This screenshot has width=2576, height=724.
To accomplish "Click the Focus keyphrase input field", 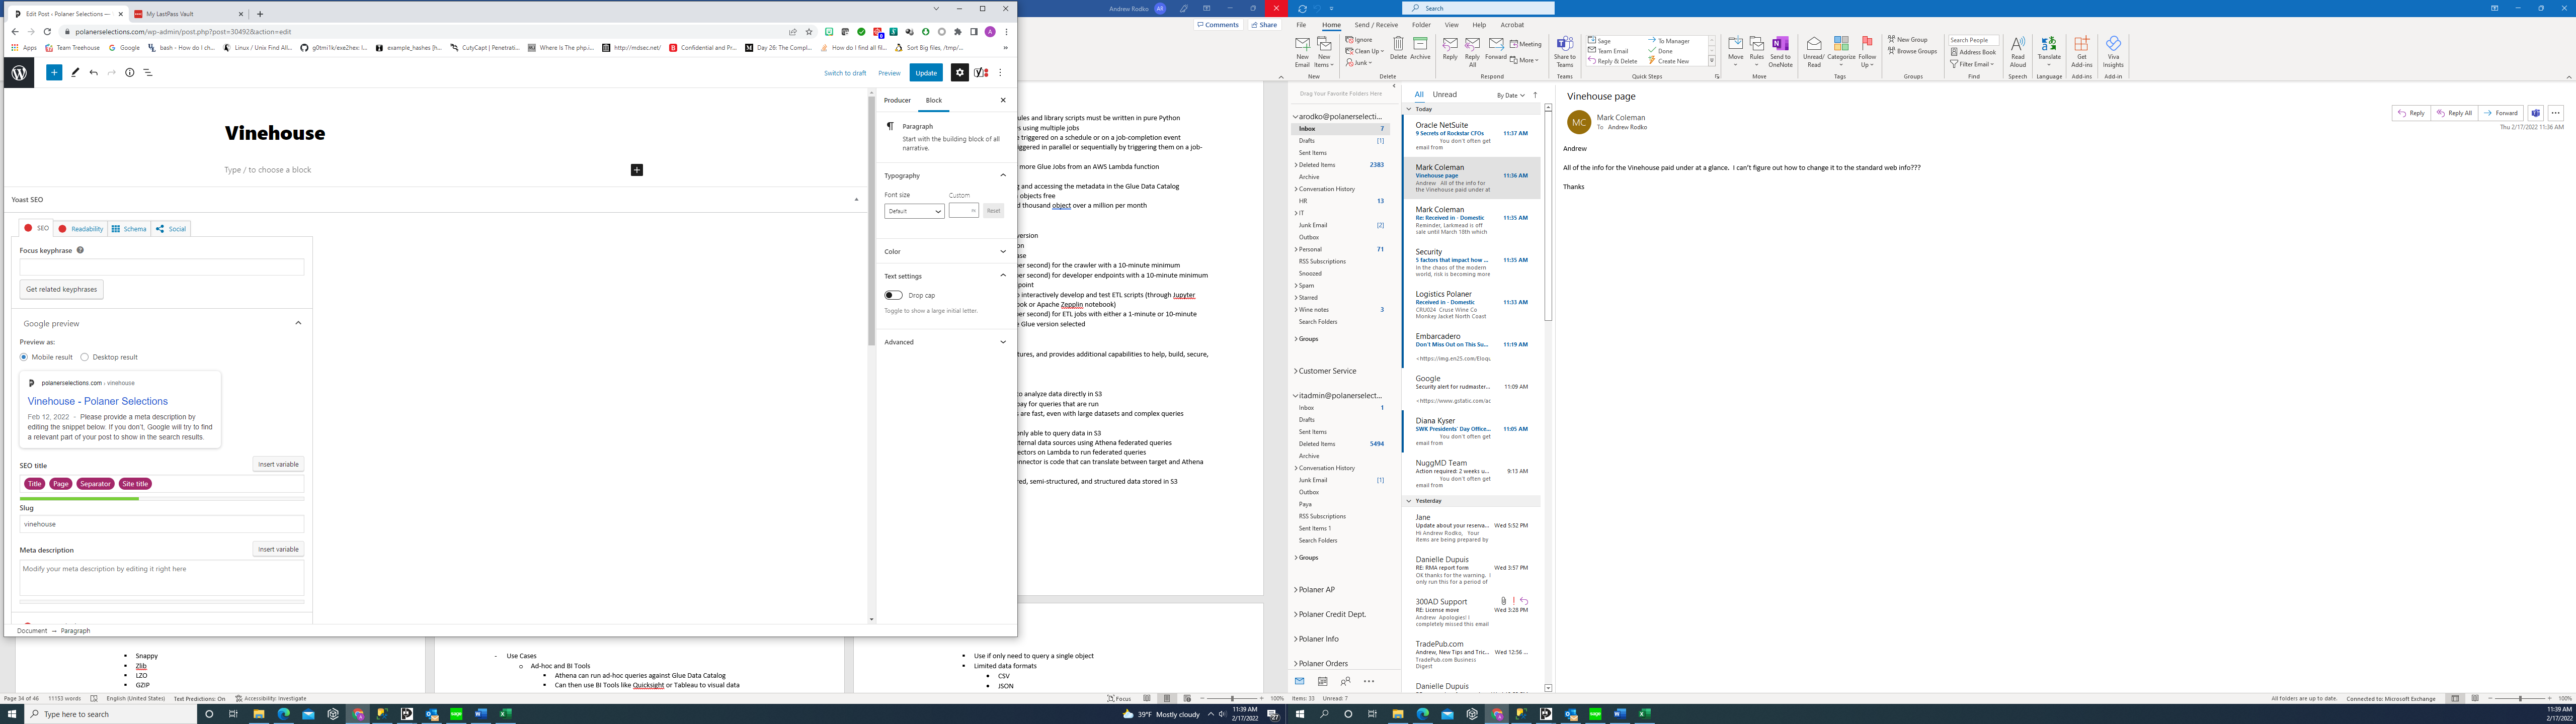I will (162, 267).
